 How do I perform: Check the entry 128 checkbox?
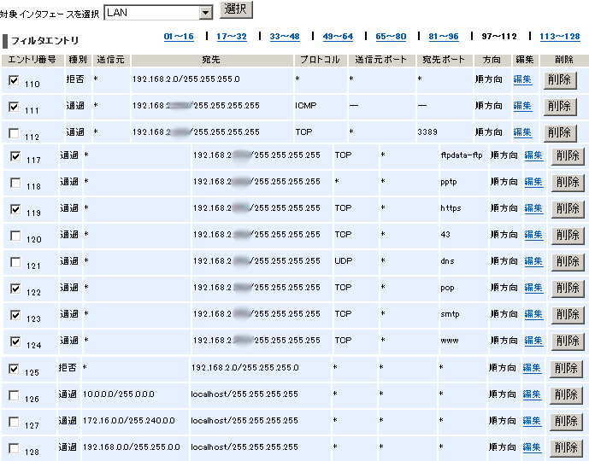14,447
